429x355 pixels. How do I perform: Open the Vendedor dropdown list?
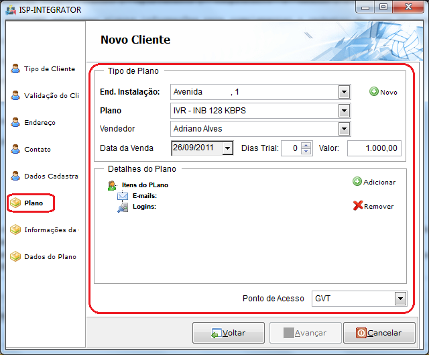click(x=345, y=129)
